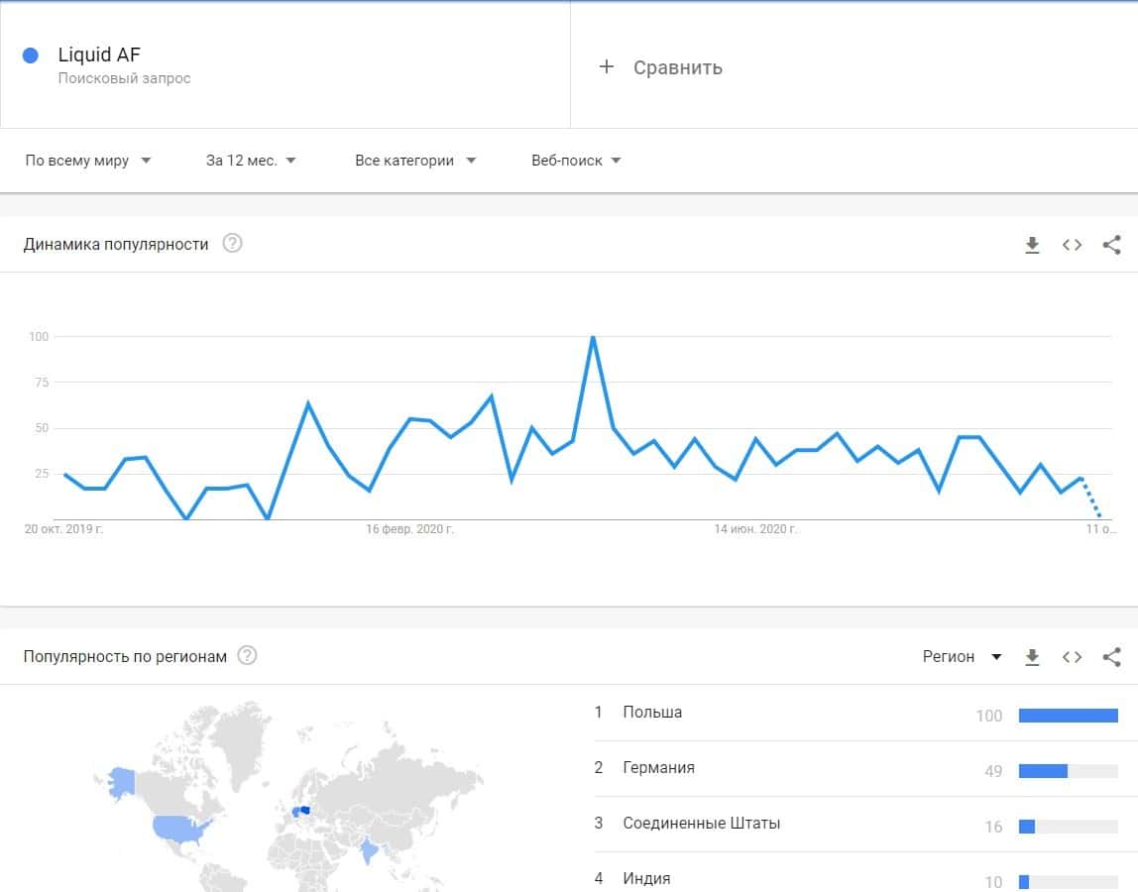Select Польша in the region ranking

point(652,713)
